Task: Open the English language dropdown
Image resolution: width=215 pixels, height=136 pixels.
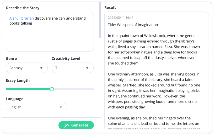Action: (36, 107)
